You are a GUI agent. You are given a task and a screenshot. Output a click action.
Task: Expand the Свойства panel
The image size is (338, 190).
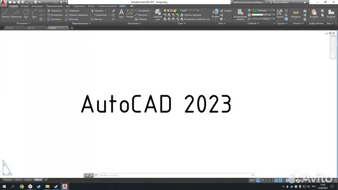[x=253, y=23]
